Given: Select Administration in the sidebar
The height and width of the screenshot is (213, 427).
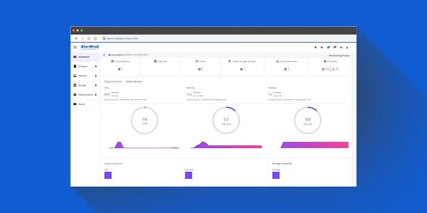Looking at the screenshot, I should tap(85, 95).
